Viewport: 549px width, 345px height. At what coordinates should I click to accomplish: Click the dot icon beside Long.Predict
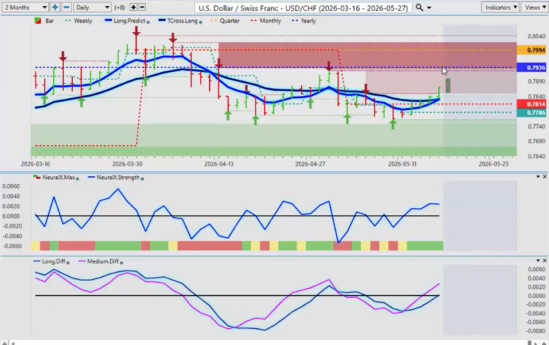pyautogui.click(x=148, y=22)
